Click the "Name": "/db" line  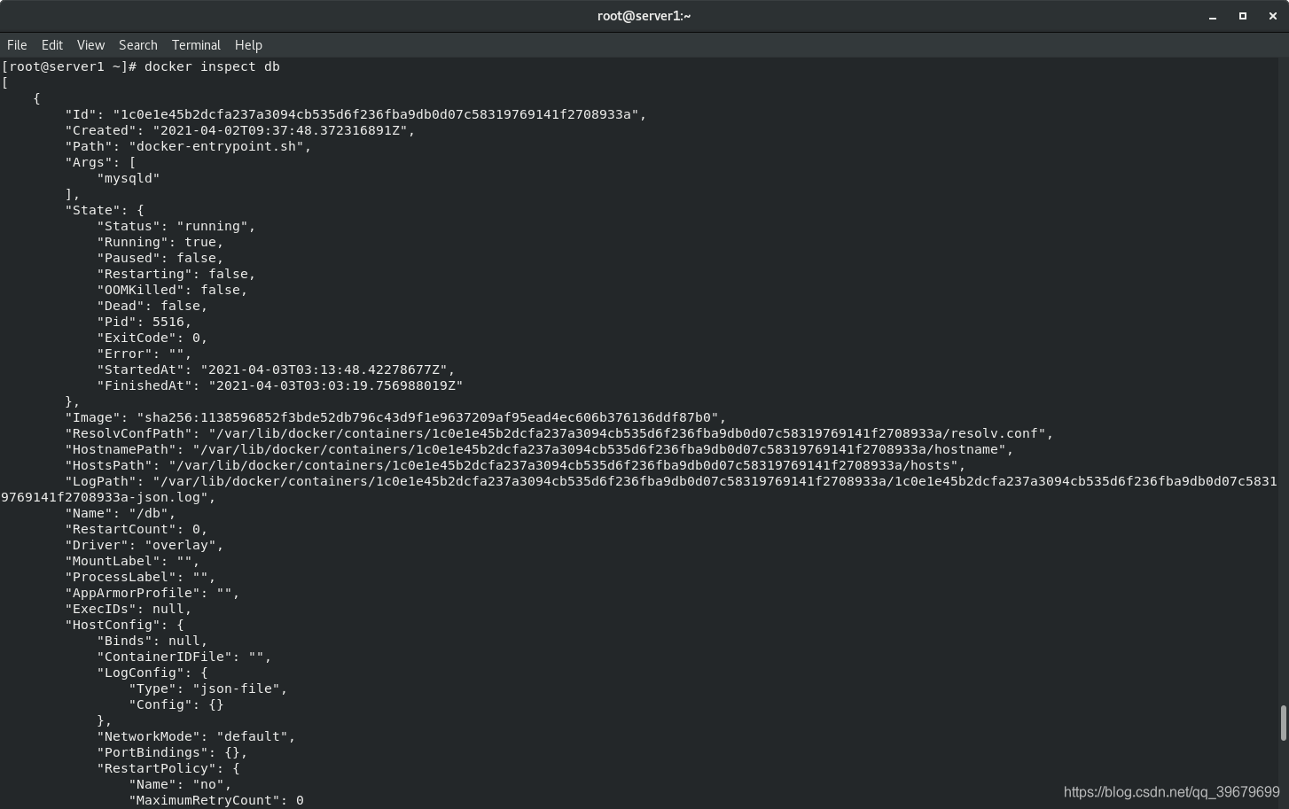[121, 513]
